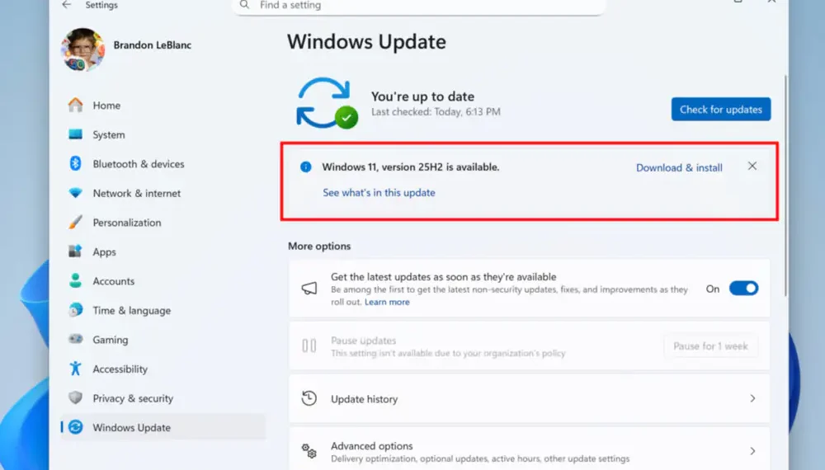Click the Check for updates button

pyautogui.click(x=720, y=110)
